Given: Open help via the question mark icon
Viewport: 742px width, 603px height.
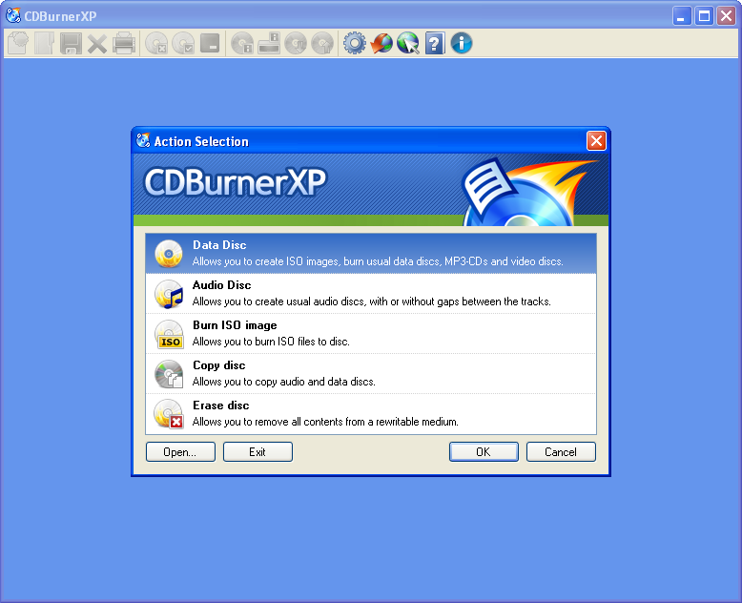Looking at the screenshot, I should point(435,43).
